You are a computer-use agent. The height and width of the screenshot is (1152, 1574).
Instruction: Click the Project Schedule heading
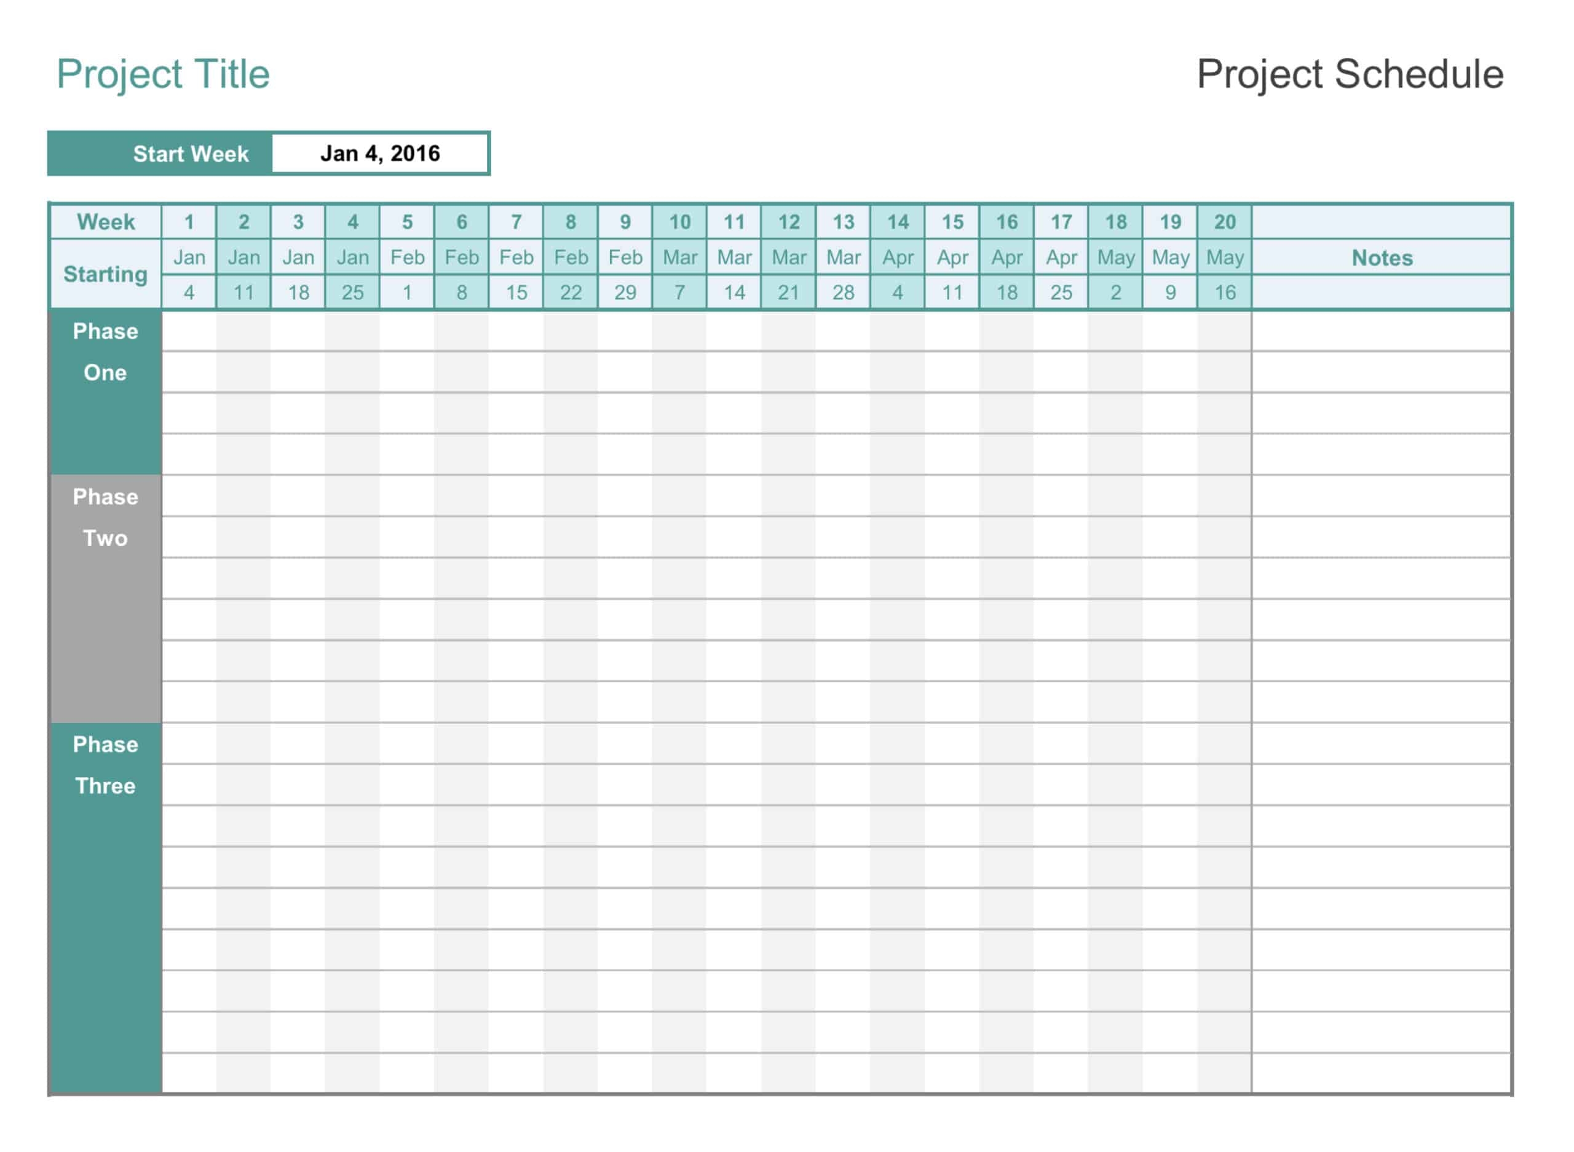click(1350, 74)
